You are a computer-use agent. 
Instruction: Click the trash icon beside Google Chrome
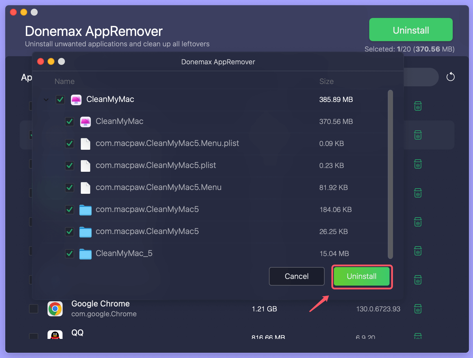pyautogui.click(x=418, y=309)
